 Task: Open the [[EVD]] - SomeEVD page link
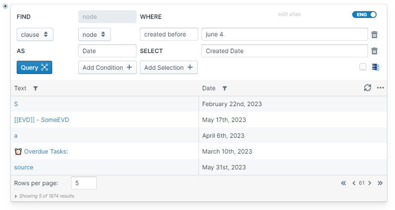coord(42,120)
